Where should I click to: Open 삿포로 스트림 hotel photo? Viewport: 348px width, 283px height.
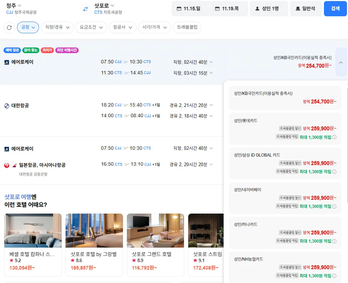tap(206, 231)
